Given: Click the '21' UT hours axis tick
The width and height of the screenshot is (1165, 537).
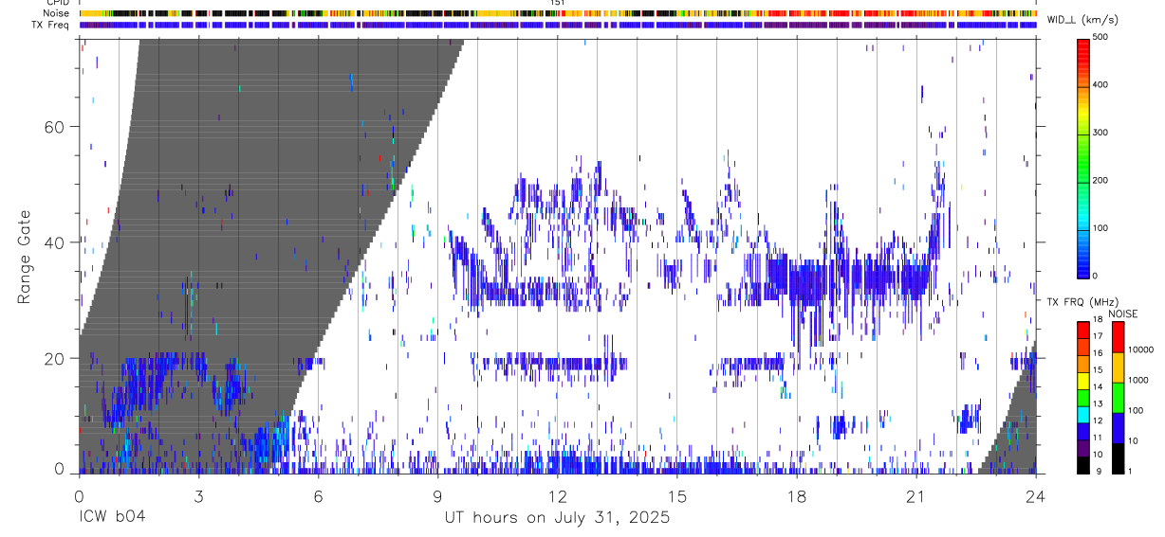Looking at the screenshot, I should click(916, 494).
